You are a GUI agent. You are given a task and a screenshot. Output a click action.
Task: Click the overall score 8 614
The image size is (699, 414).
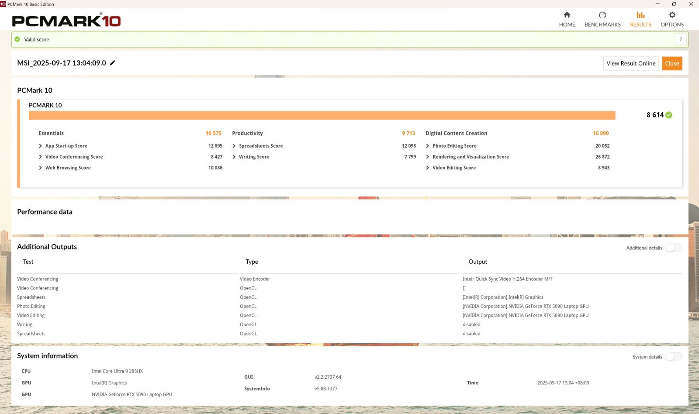point(655,115)
